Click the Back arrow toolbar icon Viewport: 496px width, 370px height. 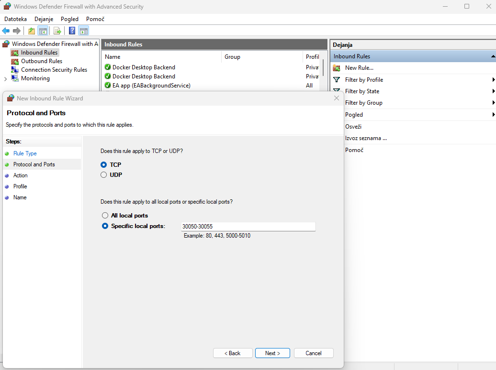click(6, 31)
